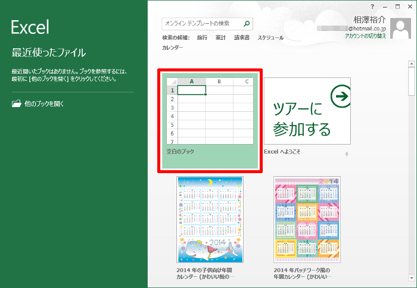The height and width of the screenshot is (288, 417).
Task: Maximize the Excel window
Action: tap(397, 7)
